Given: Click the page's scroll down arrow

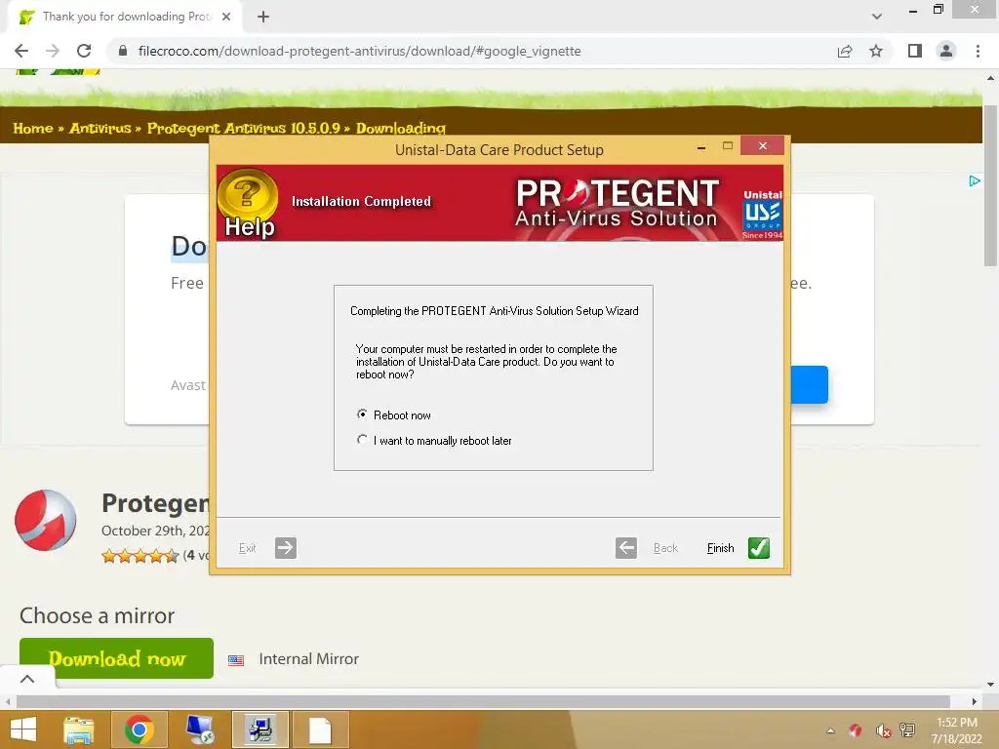Looking at the screenshot, I should click(x=990, y=685).
